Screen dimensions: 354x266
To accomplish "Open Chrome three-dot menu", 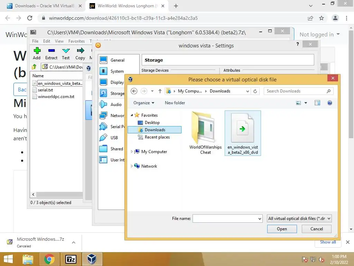I will pos(346,18).
